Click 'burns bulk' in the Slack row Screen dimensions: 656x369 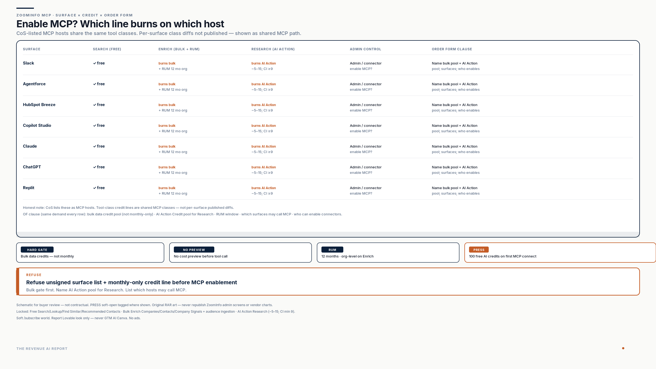167,63
